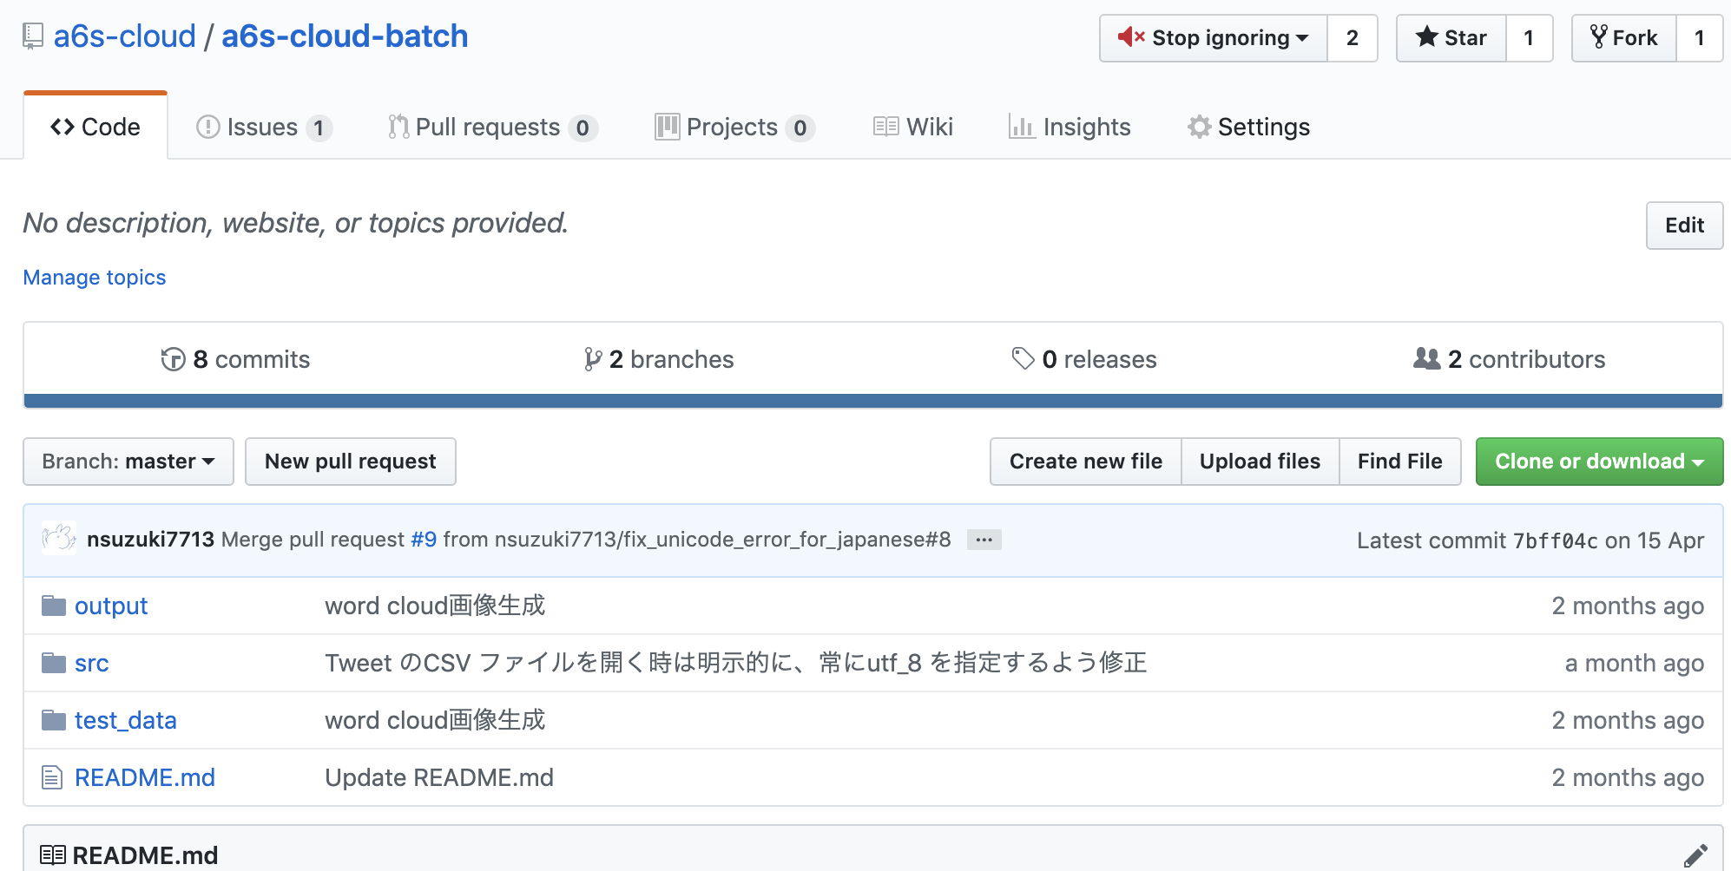Click the Edit description button
Image resolution: width=1731 pixels, height=871 pixels.
(1684, 226)
